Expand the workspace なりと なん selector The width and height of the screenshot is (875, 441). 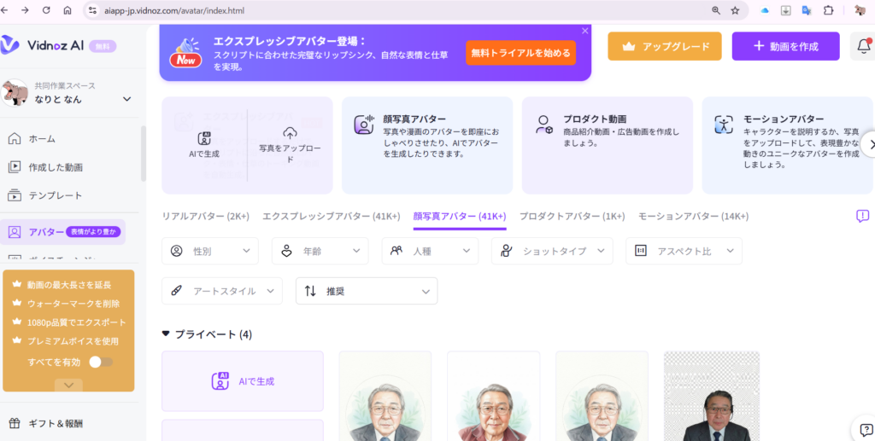126,99
